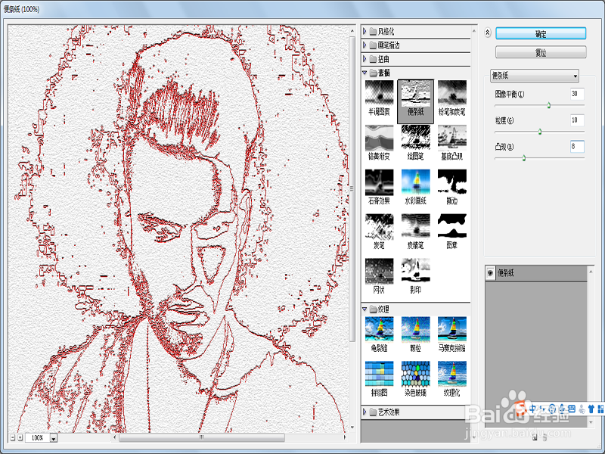Delete the effect layer with trash icon
Image resolution: width=605 pixels, height=454 pixels.
click(x=544, y=437)
